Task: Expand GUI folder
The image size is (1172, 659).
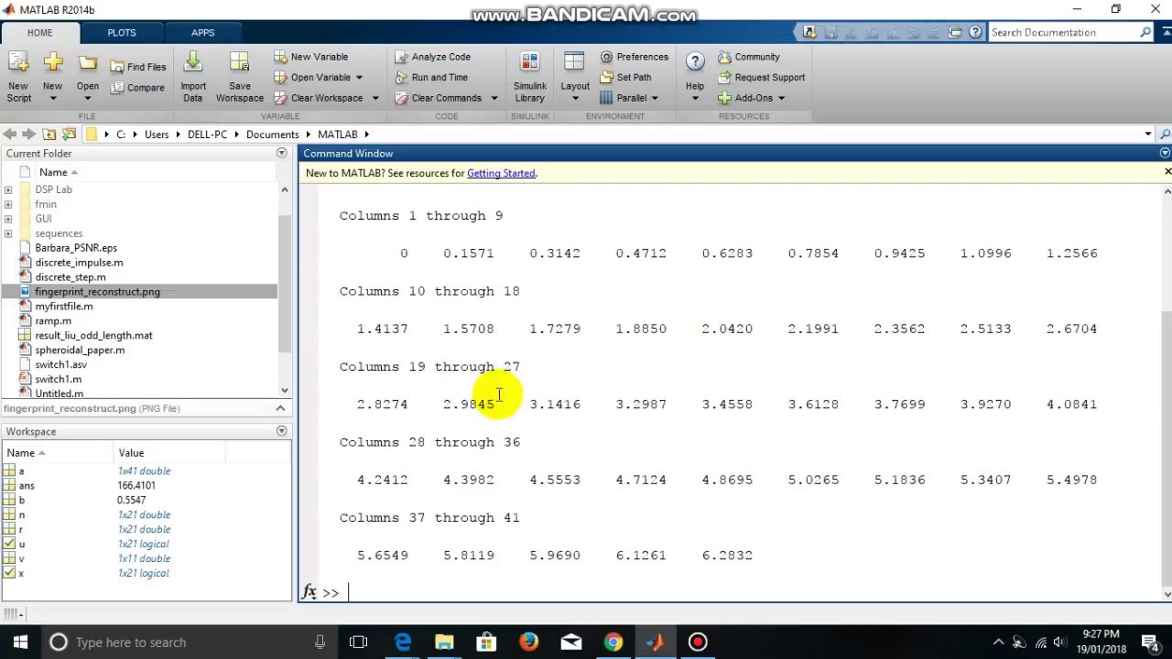Action: pos(8,219)
